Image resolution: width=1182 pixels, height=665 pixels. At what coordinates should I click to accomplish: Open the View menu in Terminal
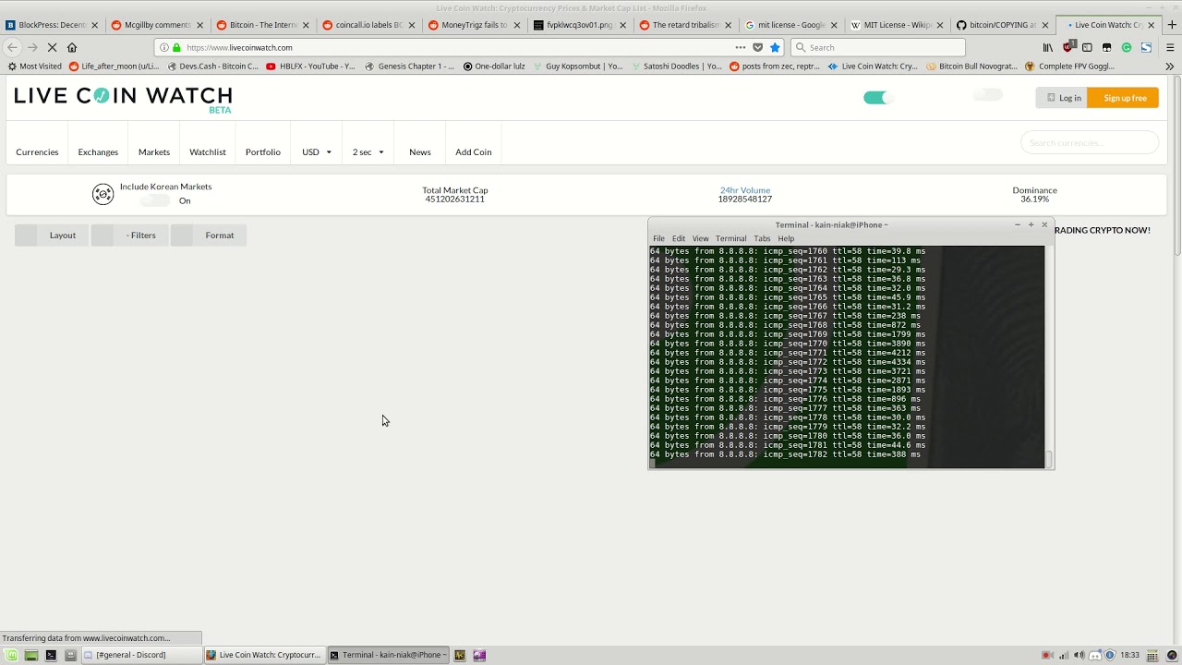(701, 238)
